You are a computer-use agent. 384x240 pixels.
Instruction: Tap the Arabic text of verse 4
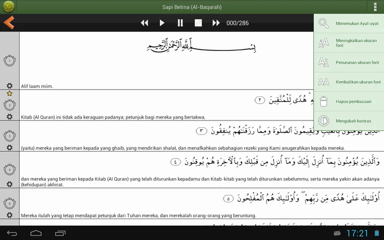tap(275, 161)
